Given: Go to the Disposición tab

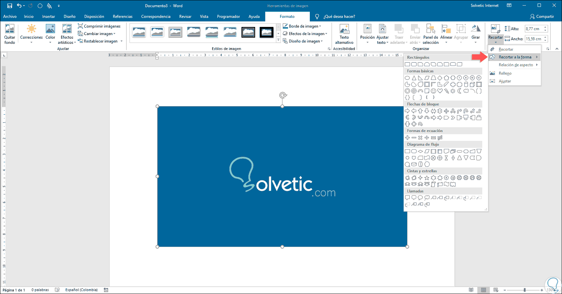Looking at the screenshot, I should (94, 16).
